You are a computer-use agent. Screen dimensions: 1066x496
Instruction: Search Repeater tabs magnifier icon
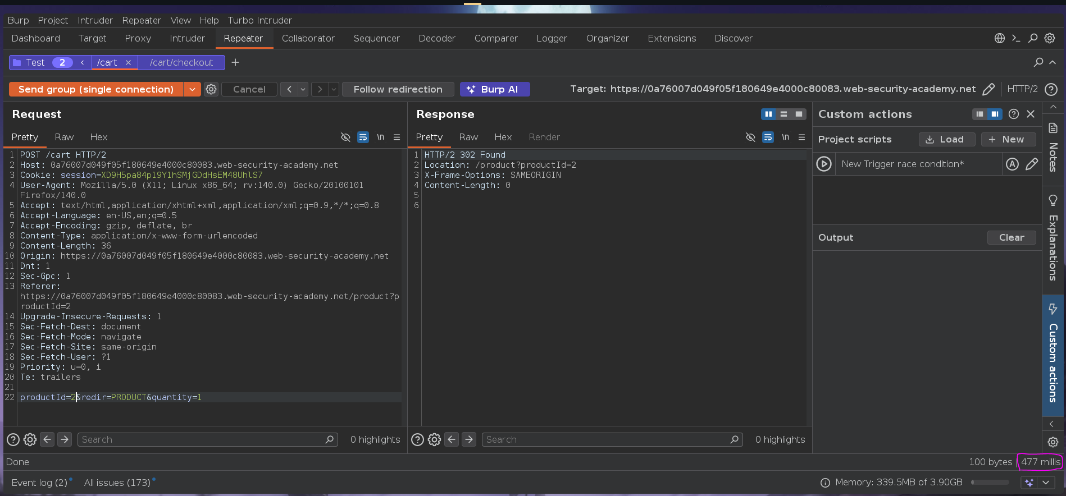coord(1038,62)
